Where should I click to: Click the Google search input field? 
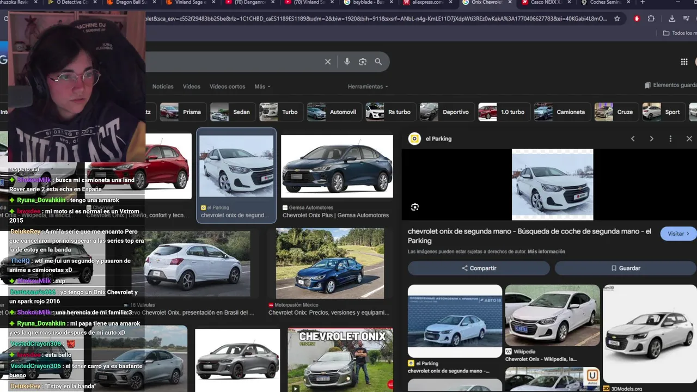pos(234,62)
